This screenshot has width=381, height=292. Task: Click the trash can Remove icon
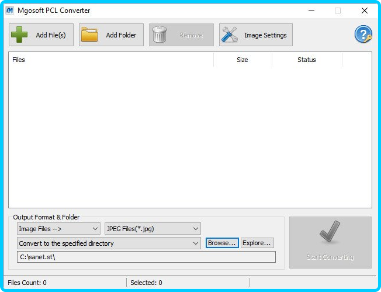point(161,35)
